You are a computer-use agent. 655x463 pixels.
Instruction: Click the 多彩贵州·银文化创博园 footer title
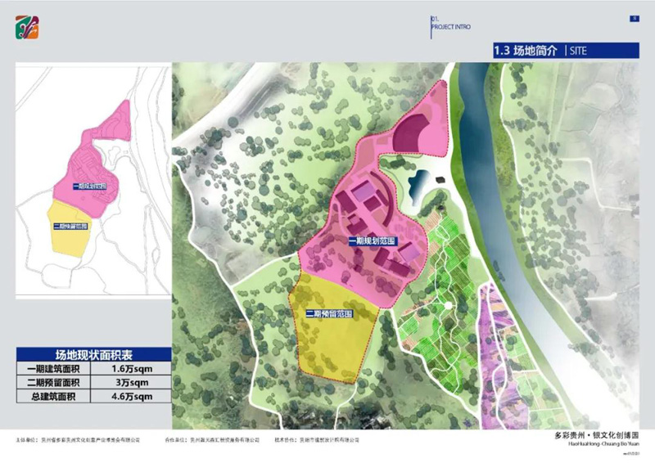(x=601, y=436)
